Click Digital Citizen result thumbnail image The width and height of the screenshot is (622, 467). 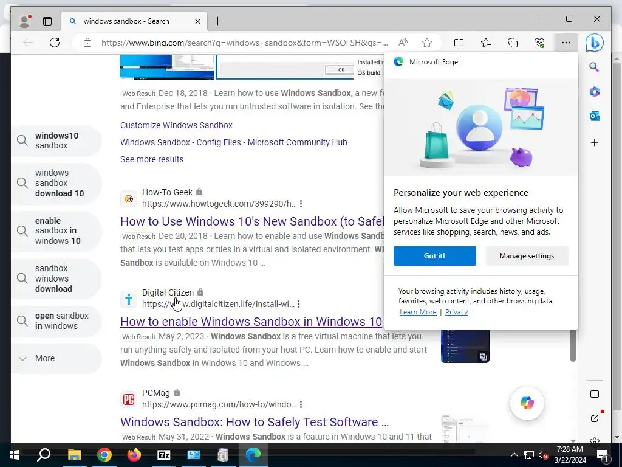[465, 346]
